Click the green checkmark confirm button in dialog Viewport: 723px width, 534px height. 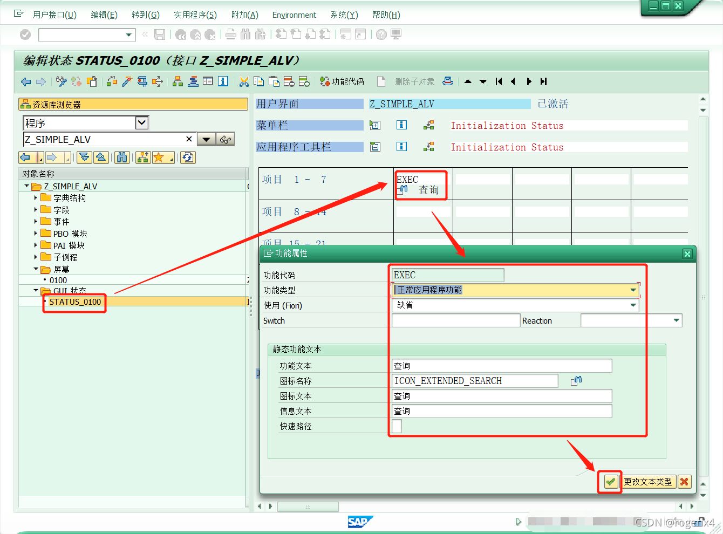611,482
